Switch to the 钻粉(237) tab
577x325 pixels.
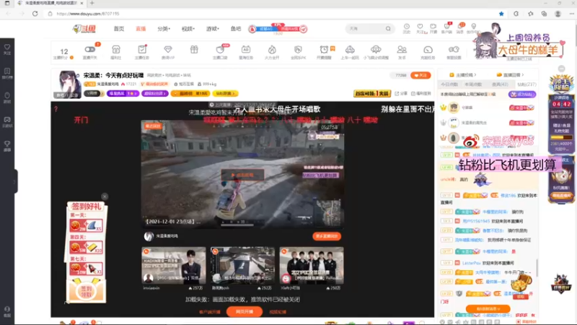tap(527, 84)
